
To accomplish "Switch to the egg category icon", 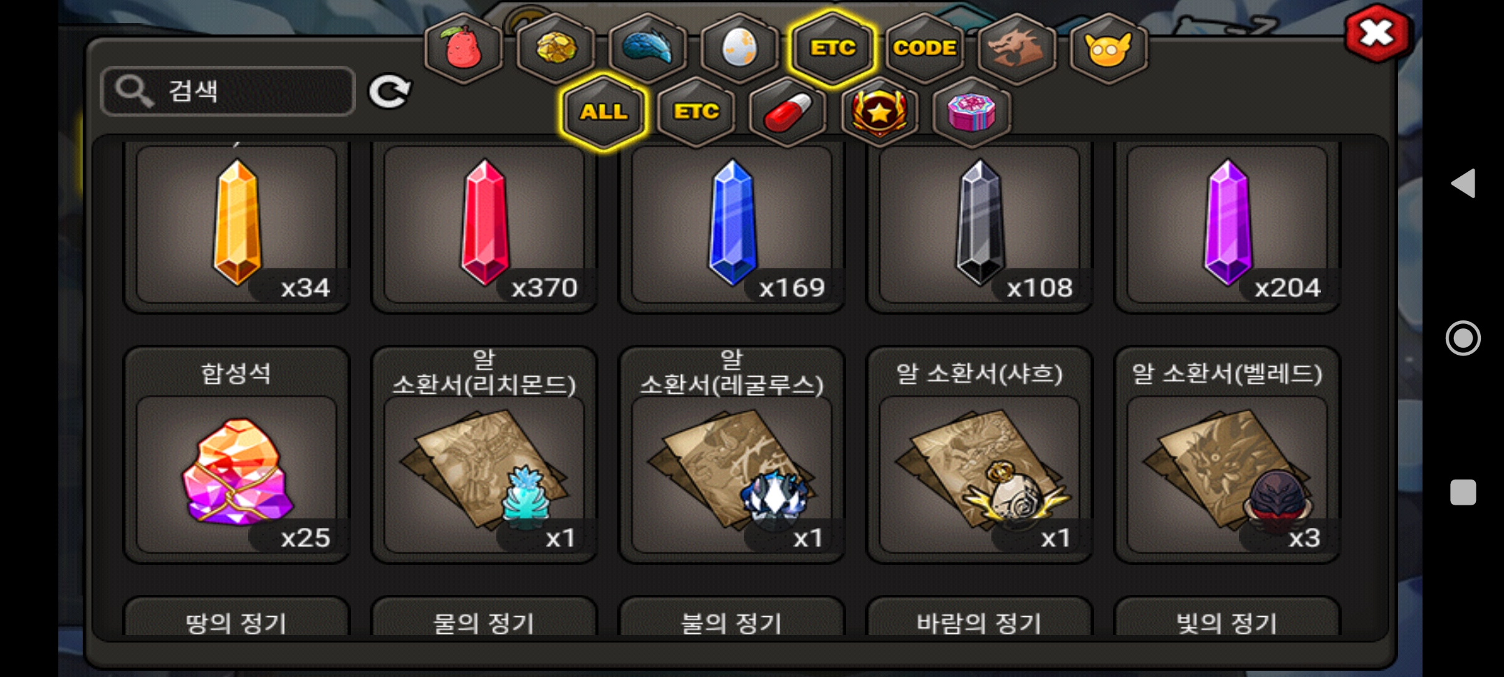I will tap(739, 48).
